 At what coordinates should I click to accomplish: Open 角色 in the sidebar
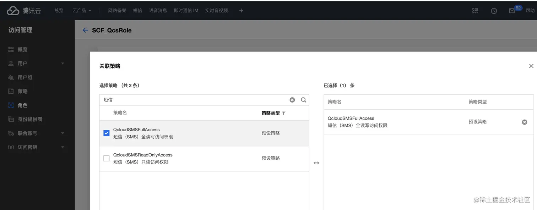coord(23,105)
